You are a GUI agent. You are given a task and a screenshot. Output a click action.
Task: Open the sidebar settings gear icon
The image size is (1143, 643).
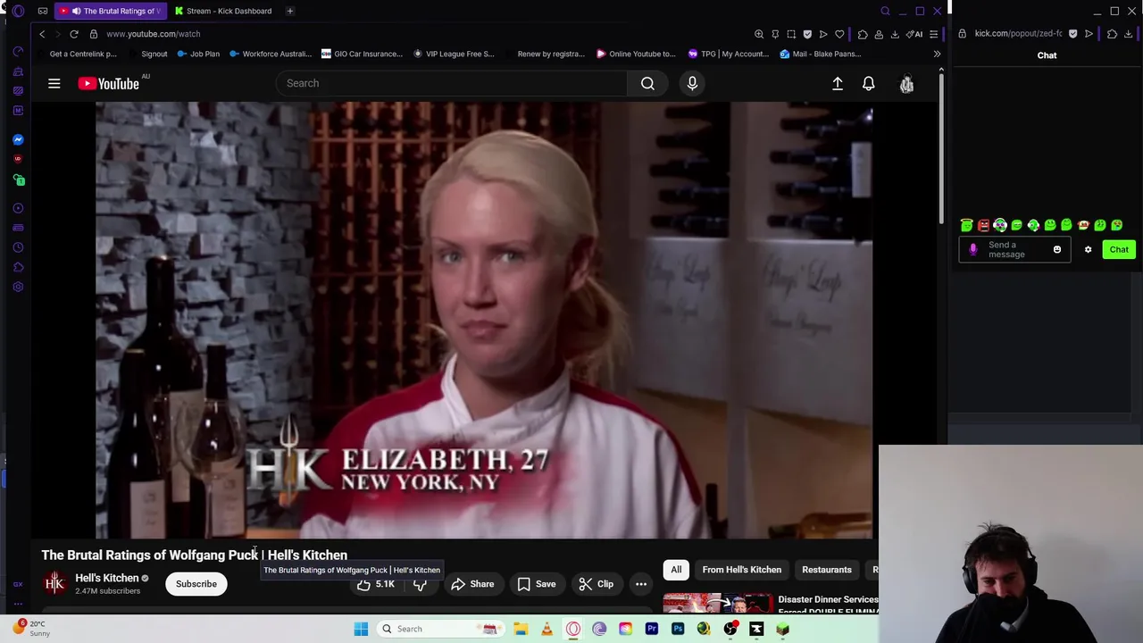click(x=18, y=287)
